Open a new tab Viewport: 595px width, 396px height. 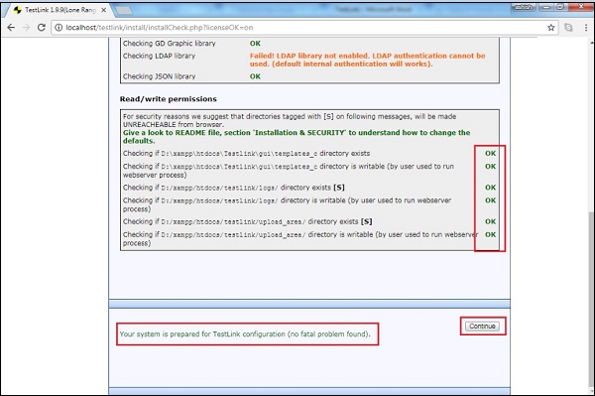click(123, 11)
